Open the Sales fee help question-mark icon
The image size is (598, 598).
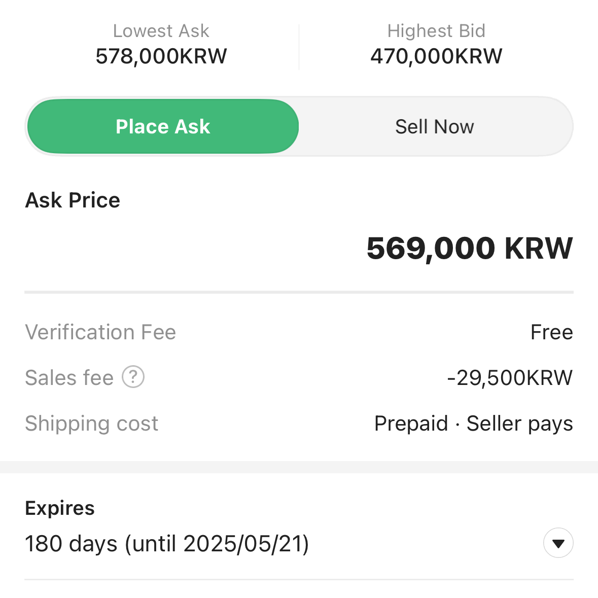(133, 377)
